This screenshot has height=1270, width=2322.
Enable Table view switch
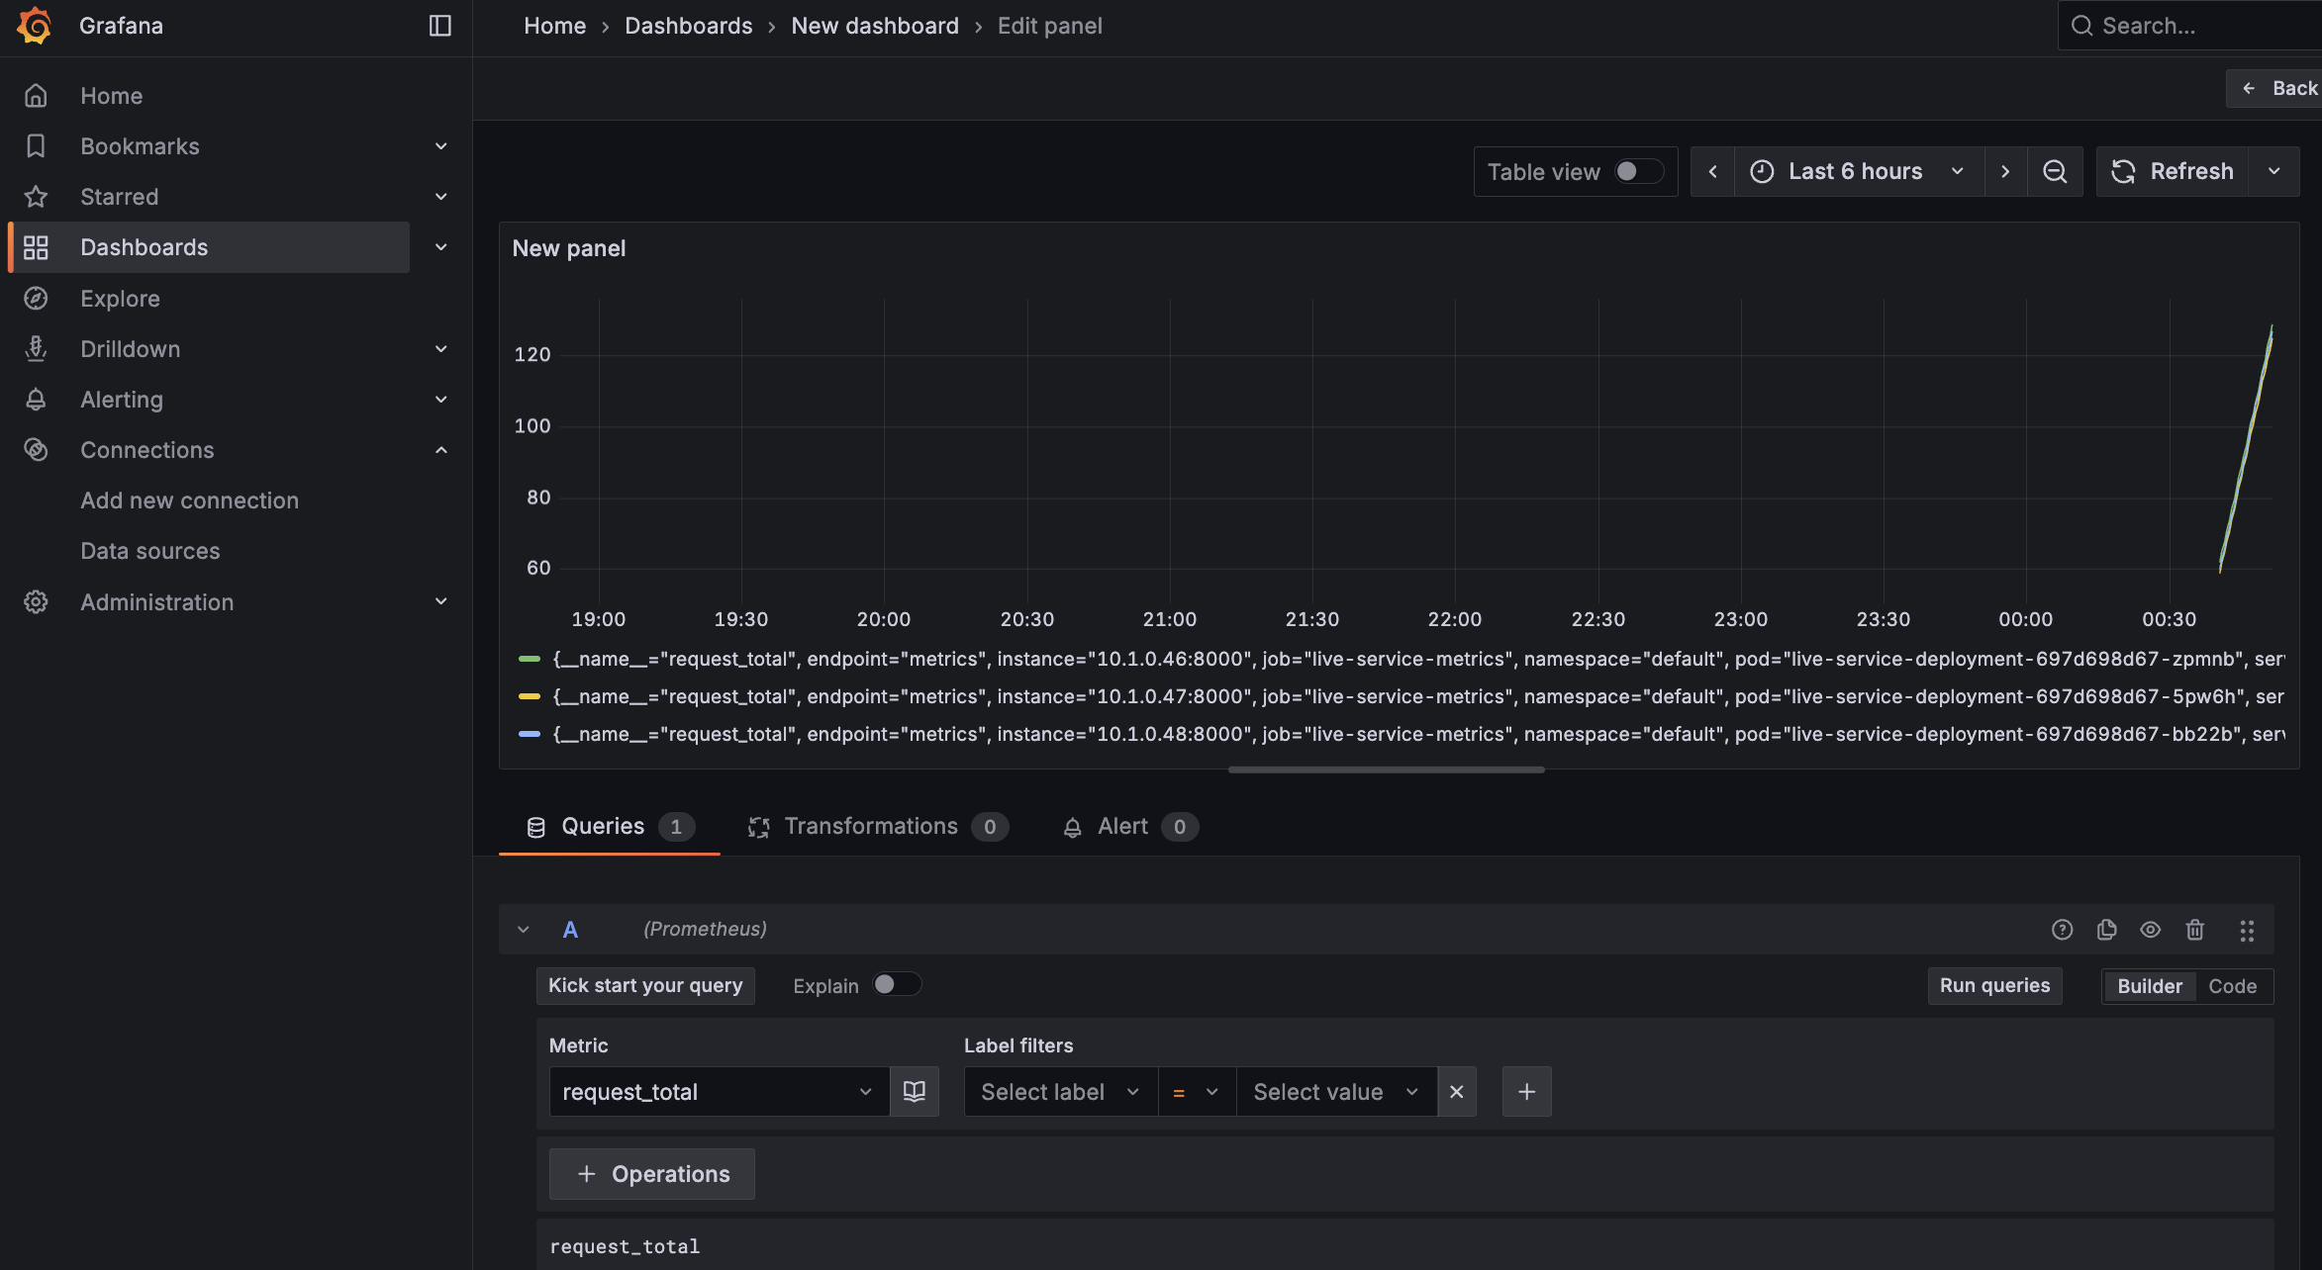(x=1638, y=172)
